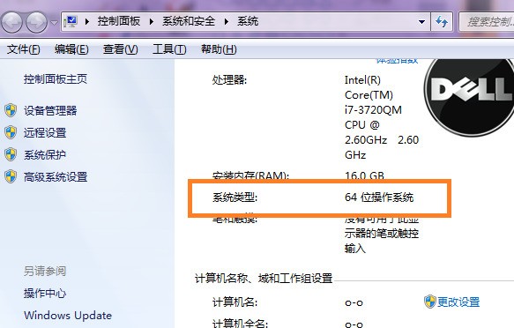Open the 编辑(E) menu
Screen dimensions: 514x328
(71, 49)
